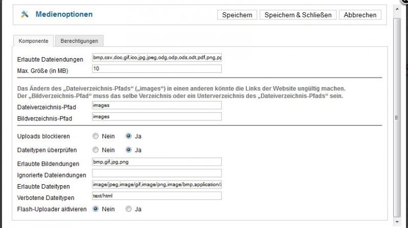This screenshot has height=228, width=408.
Task: Switch to the Berechtigungen tab
Action: [x=79, y=41]
